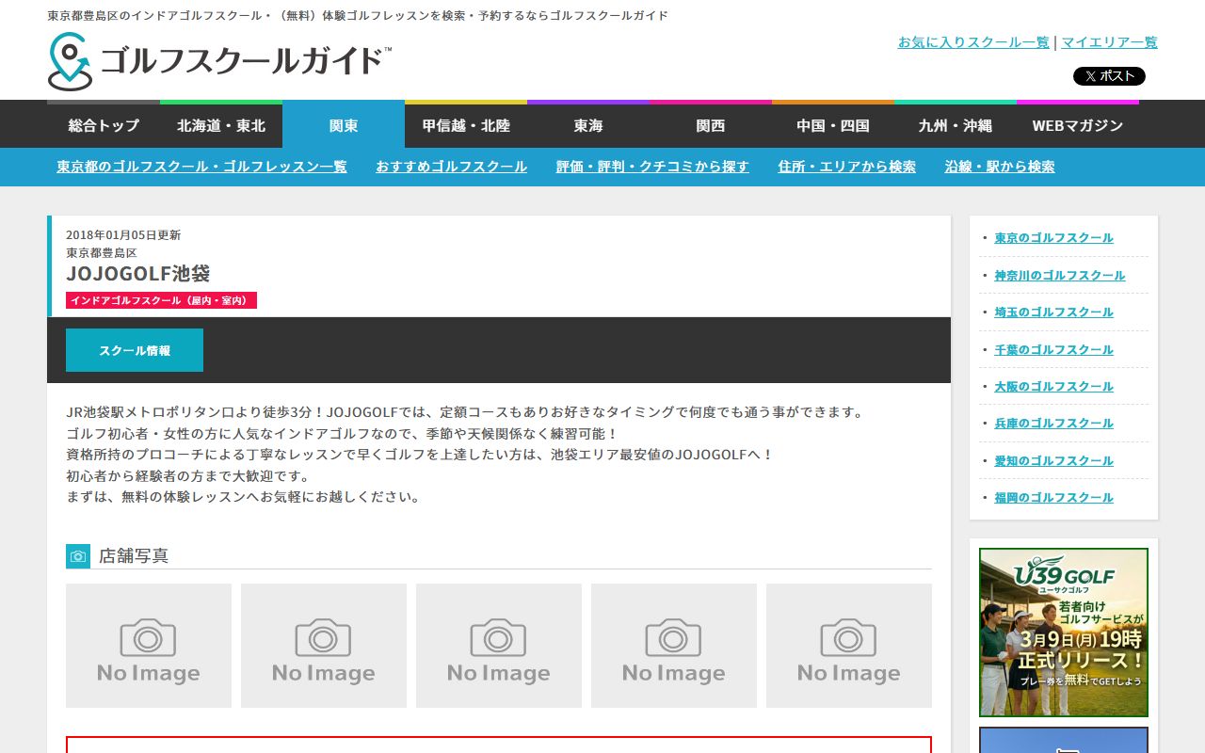The width and height of the screenshot is (1205, 753).
Task: Open 東京都のゴルフスクール・ゴルフレッスン一覧 link
Action: [201, 167]
